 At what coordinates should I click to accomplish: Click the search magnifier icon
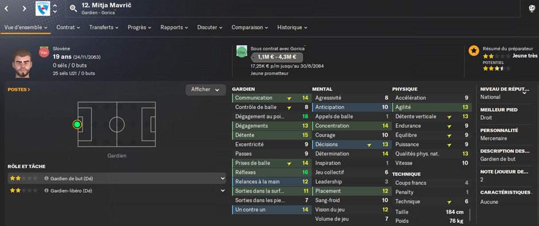coord(73,9)
